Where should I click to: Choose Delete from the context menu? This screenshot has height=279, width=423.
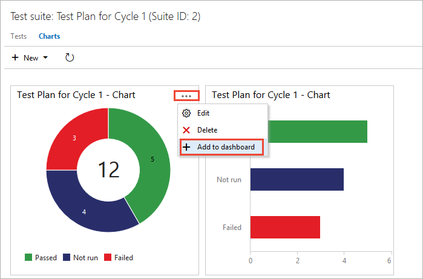coord(207,130)
